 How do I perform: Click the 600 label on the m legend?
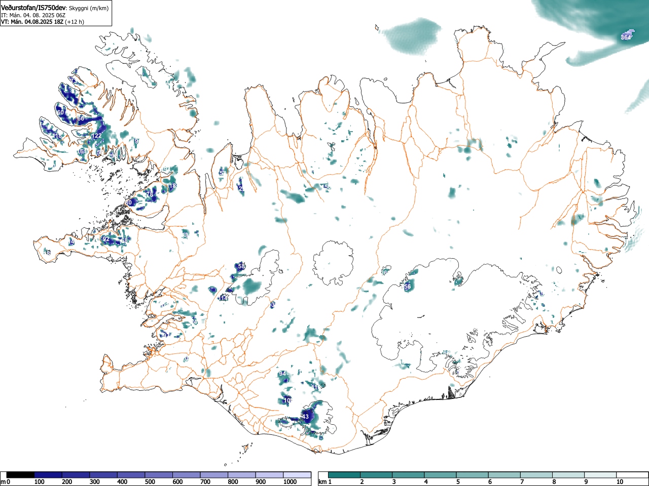point(177,482)
